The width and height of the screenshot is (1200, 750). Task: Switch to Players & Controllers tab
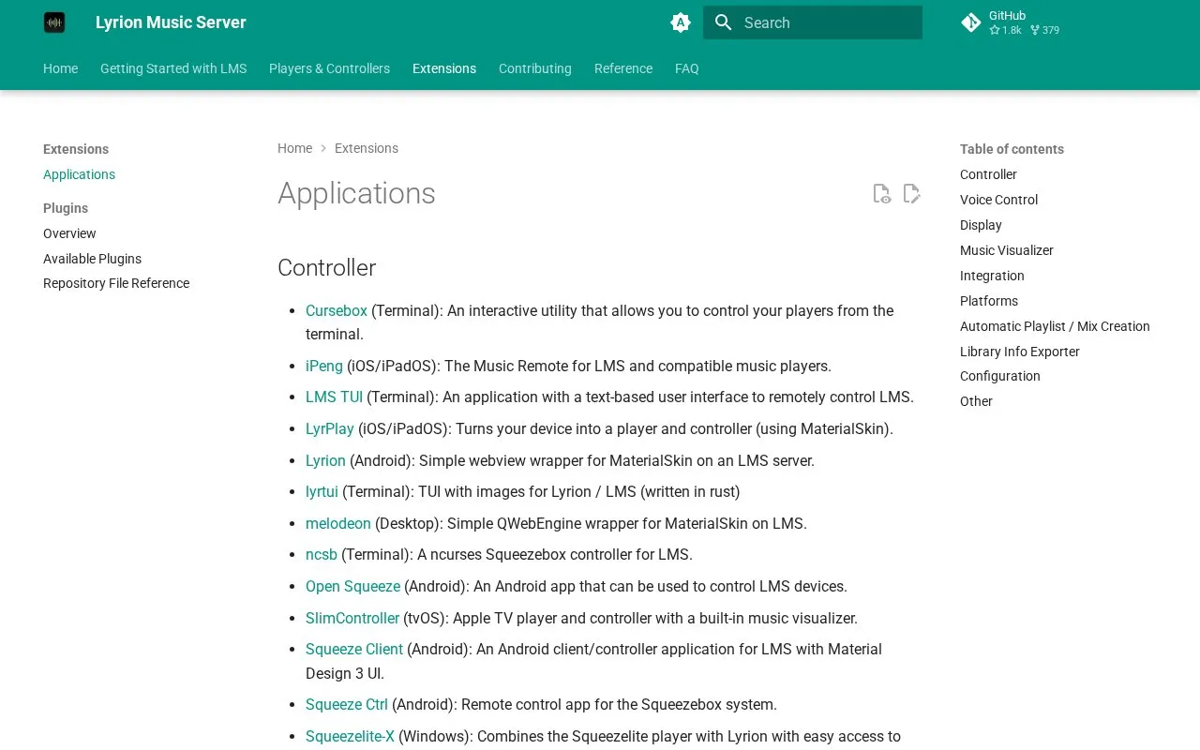coord(329,68)
